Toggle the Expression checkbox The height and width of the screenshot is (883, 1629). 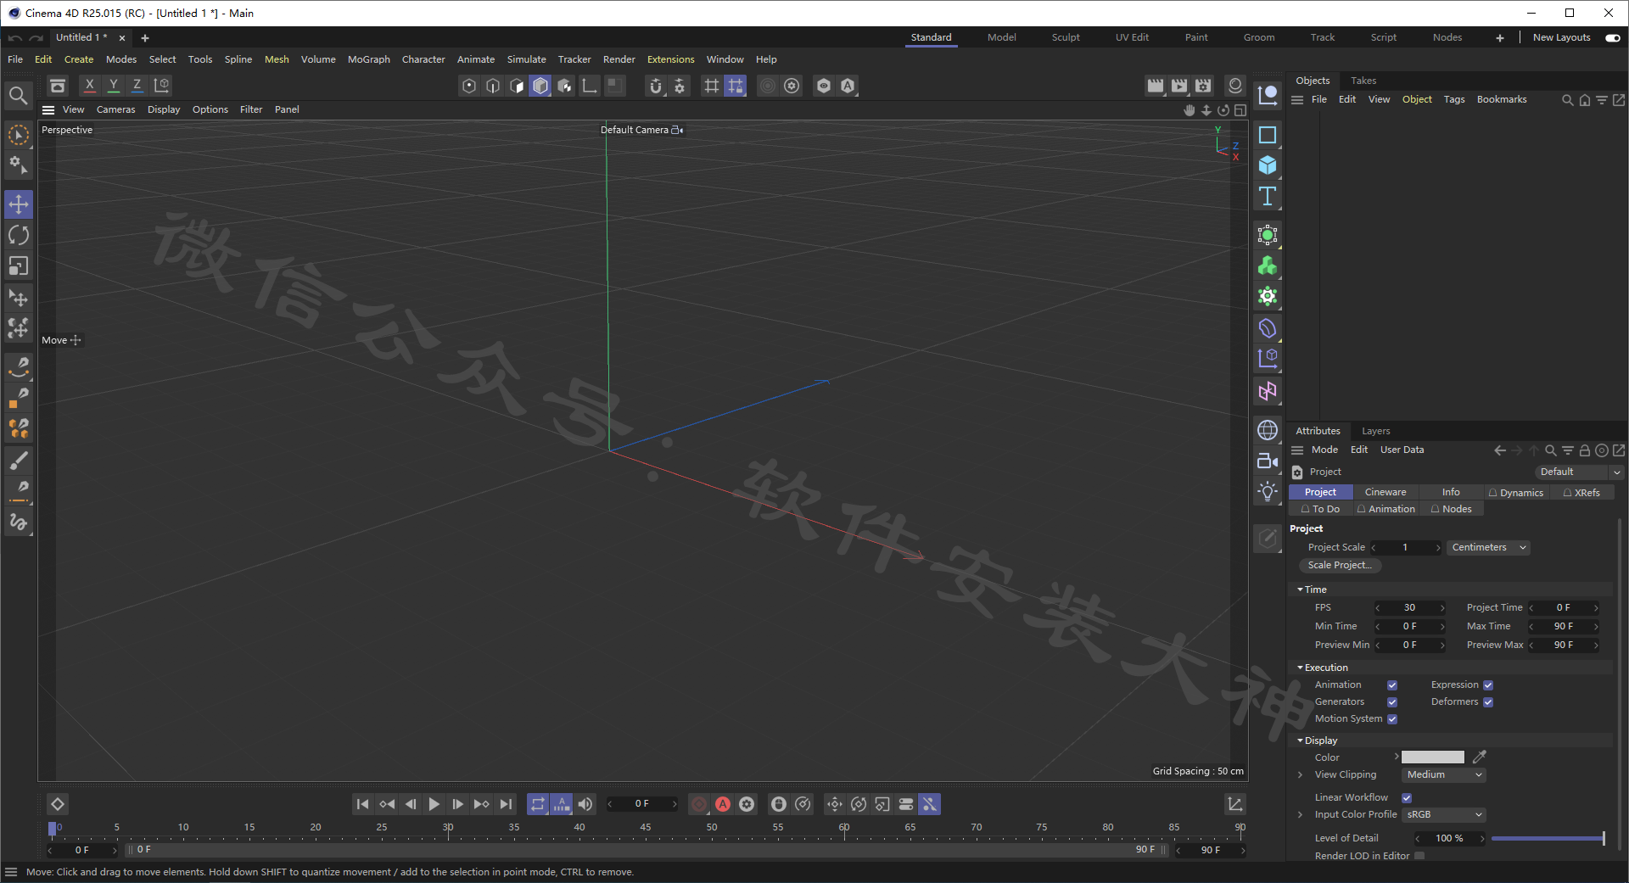coord(1488,685)
